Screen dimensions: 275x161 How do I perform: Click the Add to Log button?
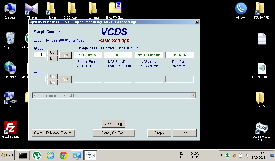coord(113,124)
